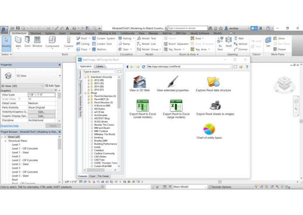Collapse the Autodesk University node
The width and height of the screenshot is (303, 215).
click(85, 77)
